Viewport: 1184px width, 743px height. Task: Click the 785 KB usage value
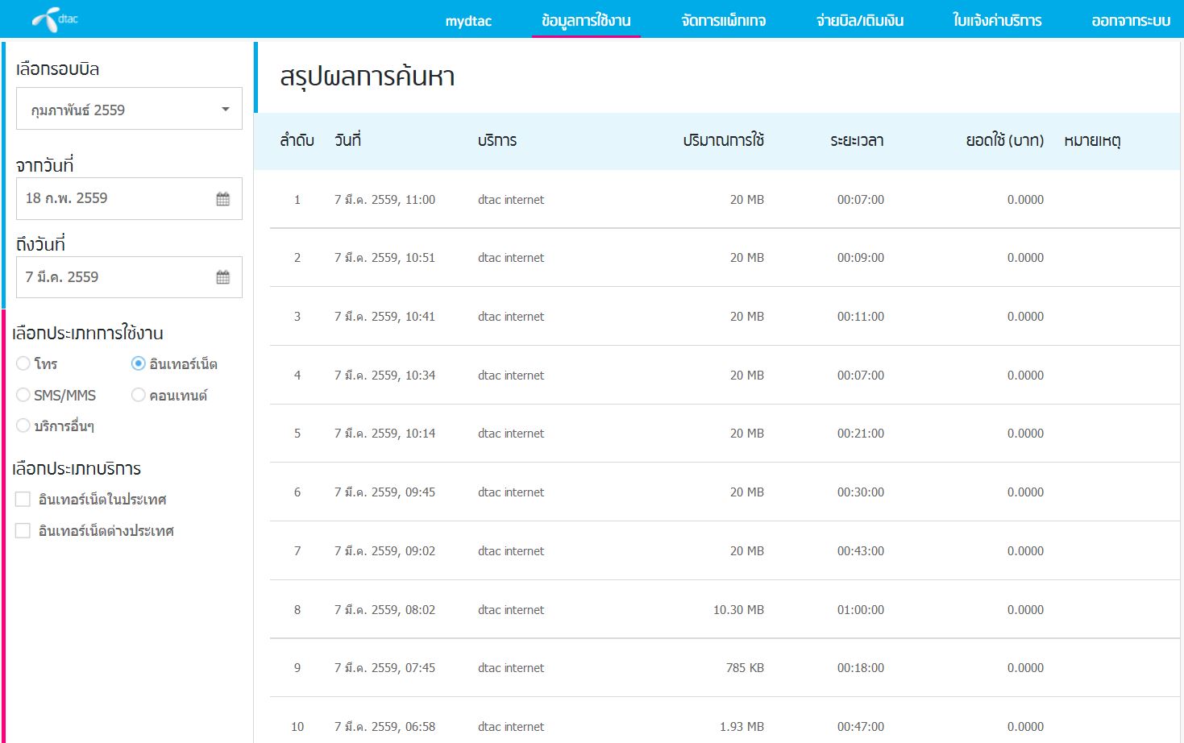tap(745, 668)
